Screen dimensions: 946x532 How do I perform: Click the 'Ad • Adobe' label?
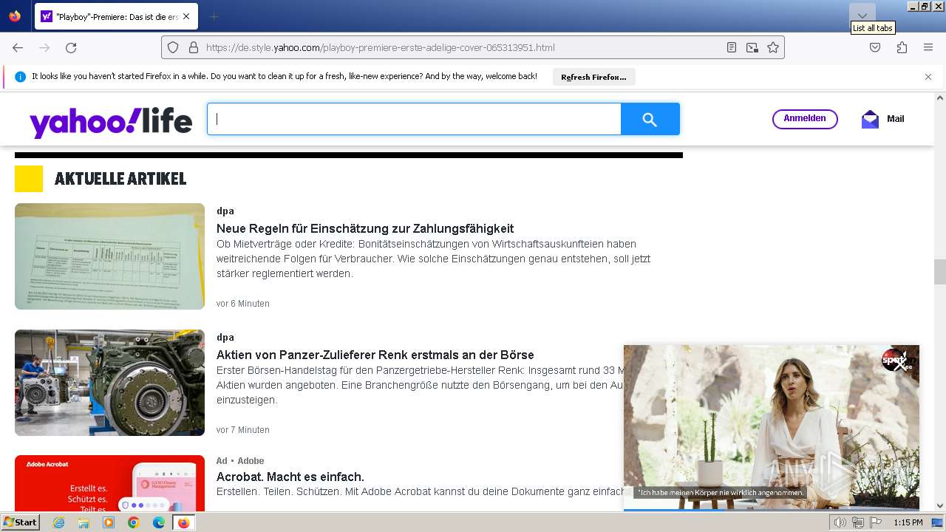240,461
